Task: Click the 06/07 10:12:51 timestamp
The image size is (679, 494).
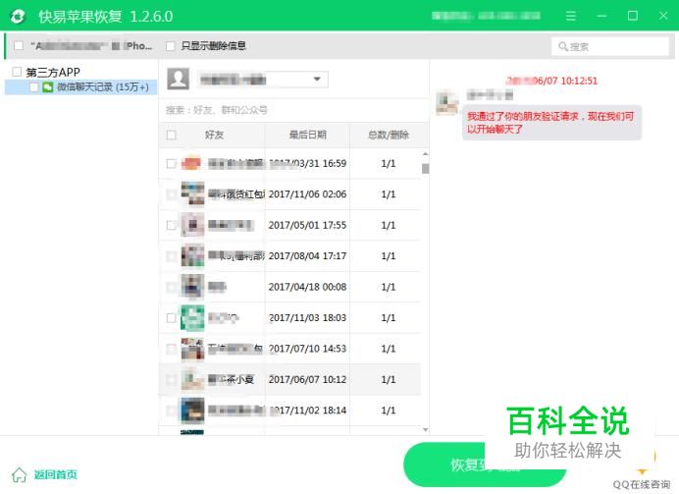Action: coord(552,81)
